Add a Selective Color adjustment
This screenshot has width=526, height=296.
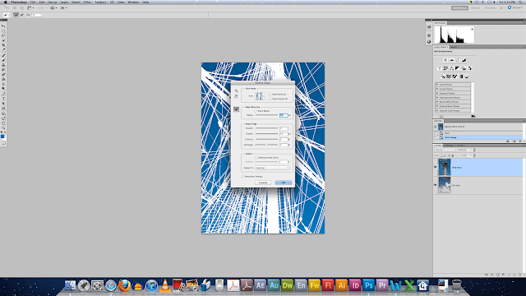click(467, 76)
